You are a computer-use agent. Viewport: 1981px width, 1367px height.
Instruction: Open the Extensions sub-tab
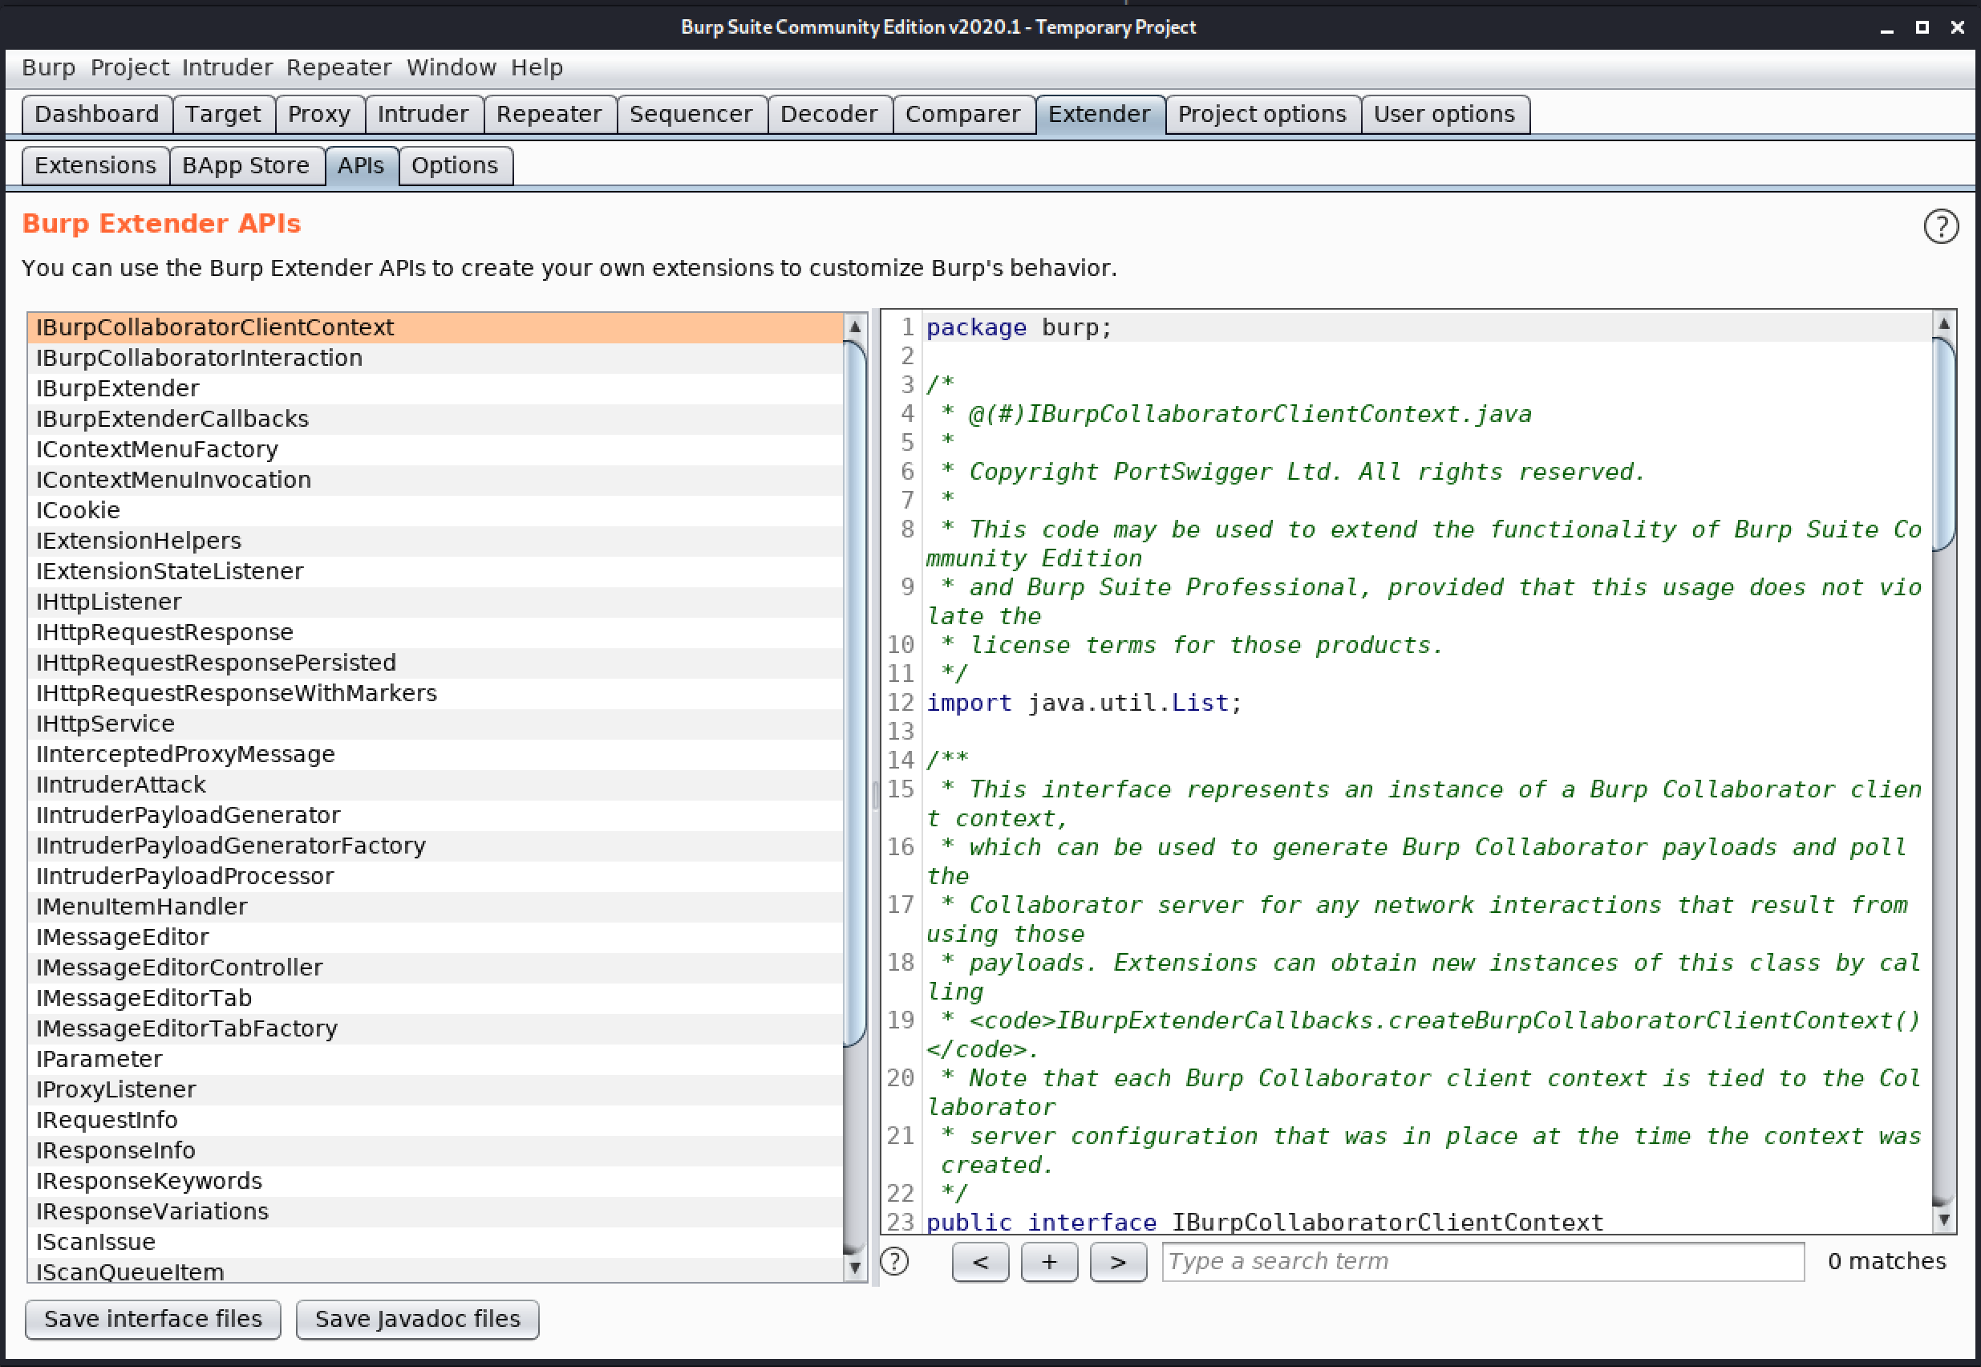pyautogui.click(x=95, y=165)
